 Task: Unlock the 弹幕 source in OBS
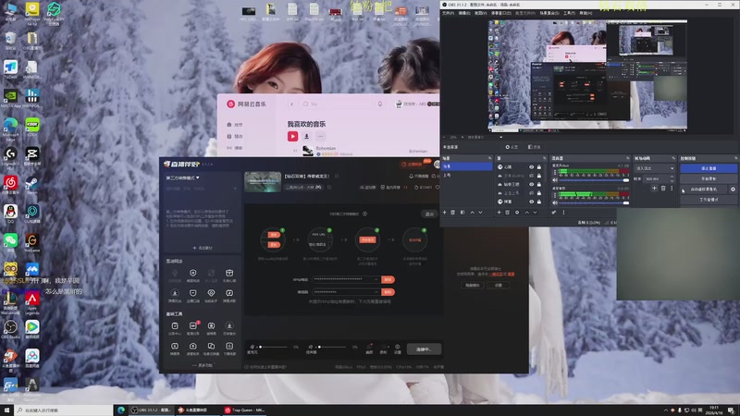click(539, 202)
